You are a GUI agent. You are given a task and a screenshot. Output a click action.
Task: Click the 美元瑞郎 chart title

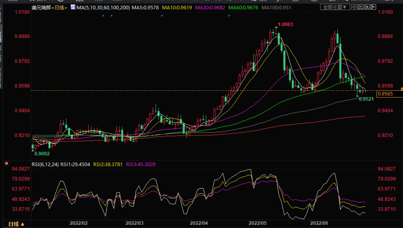pyautogui.click(x=41, y=8)
